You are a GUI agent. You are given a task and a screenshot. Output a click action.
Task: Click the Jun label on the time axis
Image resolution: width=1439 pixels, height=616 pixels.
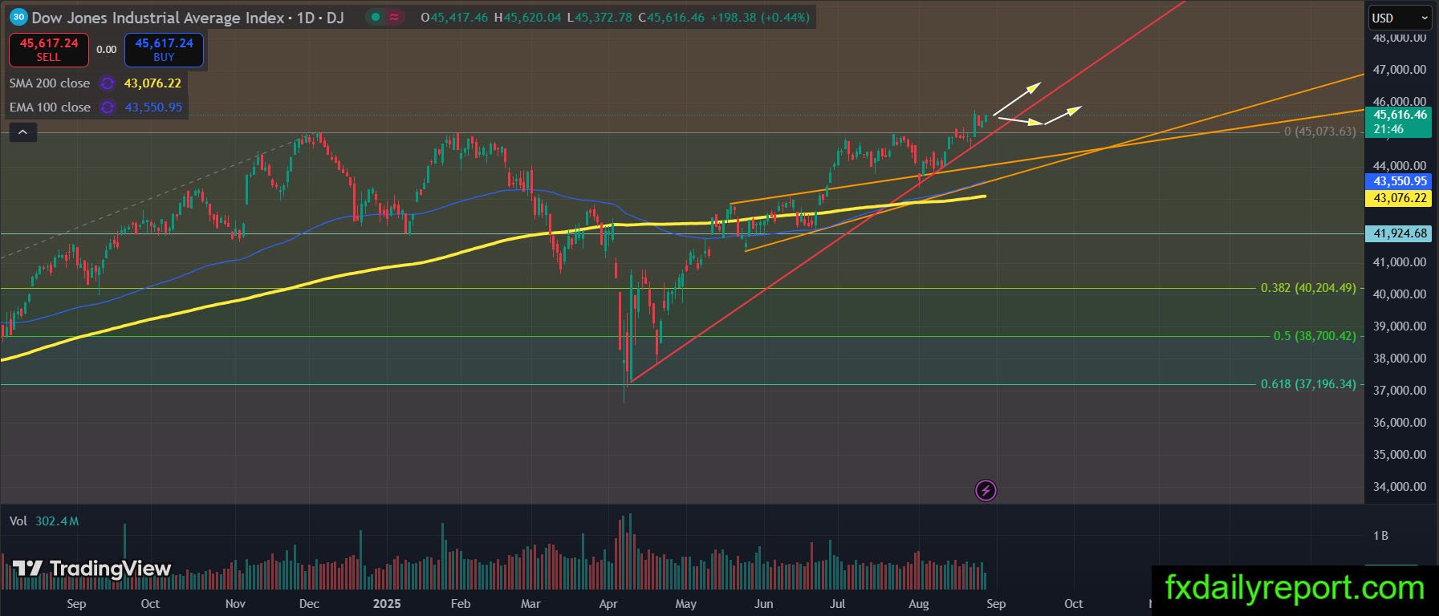pos(763,604)
